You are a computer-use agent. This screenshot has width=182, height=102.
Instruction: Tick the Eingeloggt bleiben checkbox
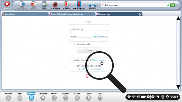click(75, 44)
